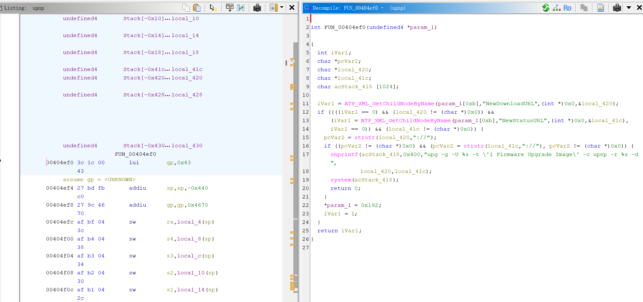
Task: Toggle the Listing overview margin icon
Action: click(274, 8)
